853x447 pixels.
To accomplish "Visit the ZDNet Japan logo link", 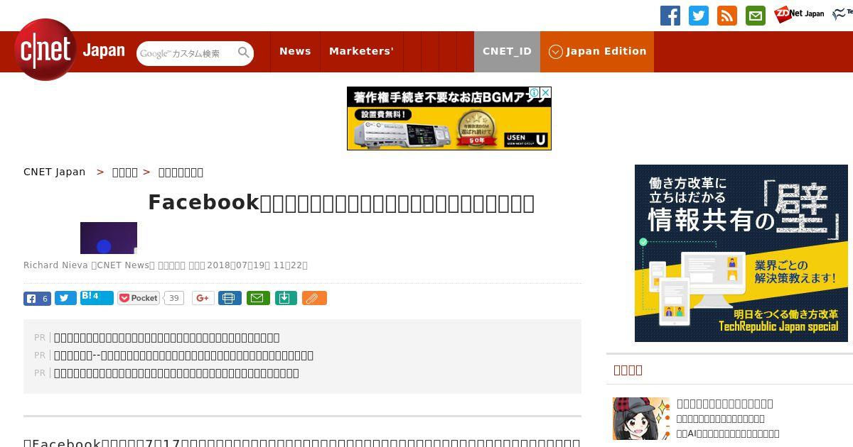I will pos(799,13).
